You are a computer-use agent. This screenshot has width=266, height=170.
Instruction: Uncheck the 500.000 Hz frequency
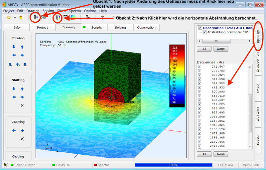(x=200, y=91)
